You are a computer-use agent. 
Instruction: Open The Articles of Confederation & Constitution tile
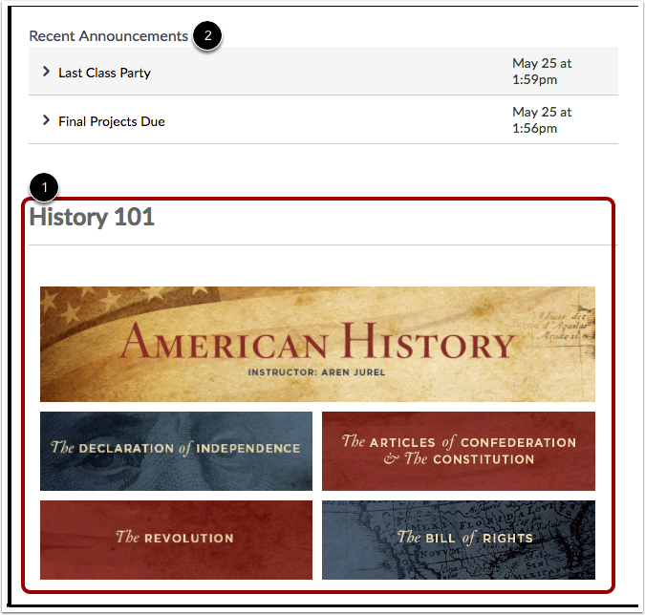click(x=459, y=451)
